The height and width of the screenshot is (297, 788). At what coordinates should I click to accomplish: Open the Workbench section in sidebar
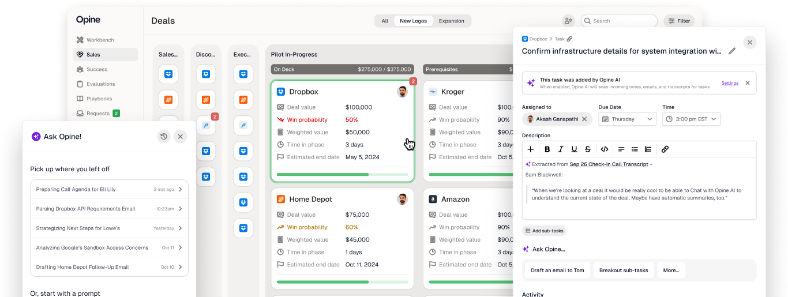[x=100, y=40]
